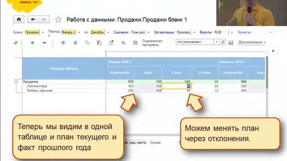
Task: Click January Факт column header
Action: tap(148, 72)
